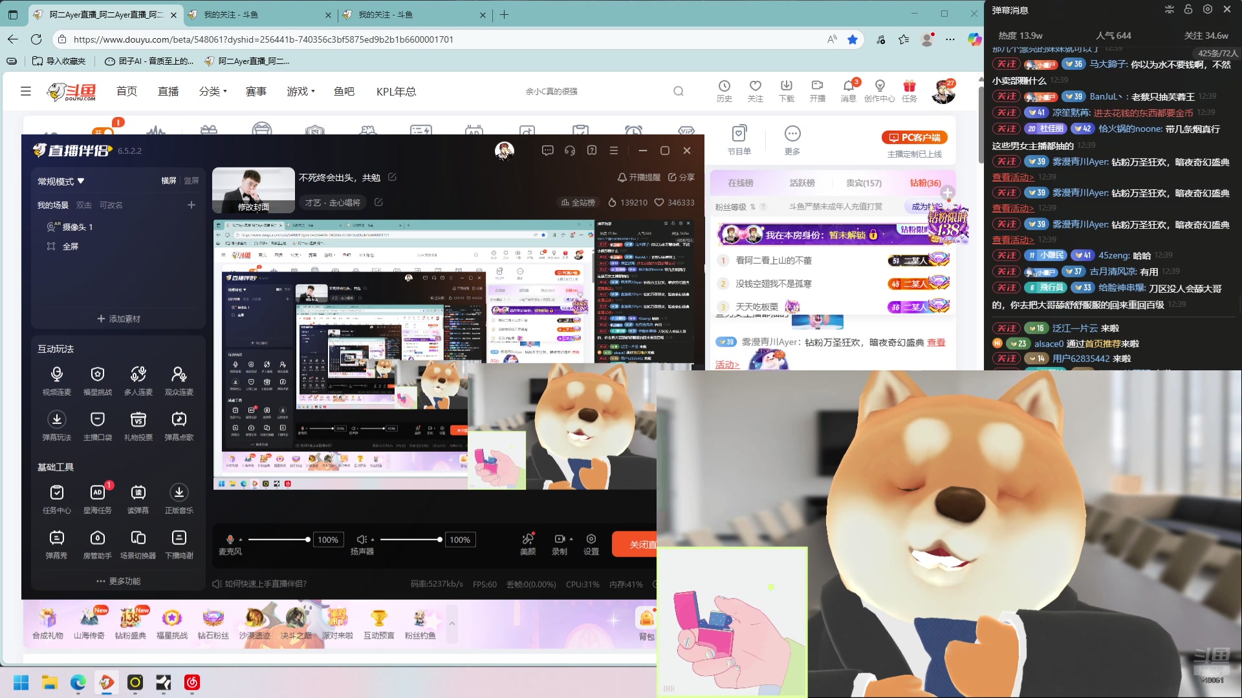Open 读弹幕 read-danmaku tool
The width and height of the screenshot is (1242, 698).
point(138,493)
